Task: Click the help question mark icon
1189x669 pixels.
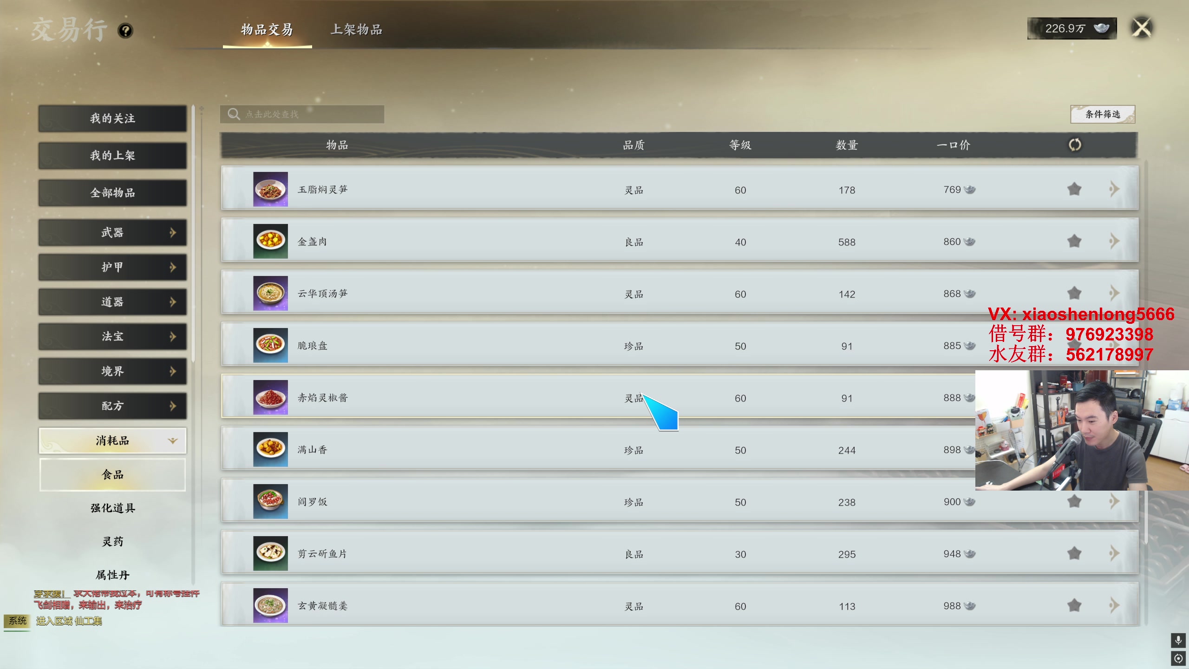Action: point(125,31)
